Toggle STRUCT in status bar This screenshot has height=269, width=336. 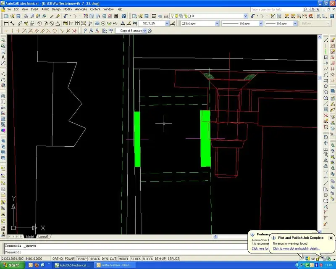(173, 259)
